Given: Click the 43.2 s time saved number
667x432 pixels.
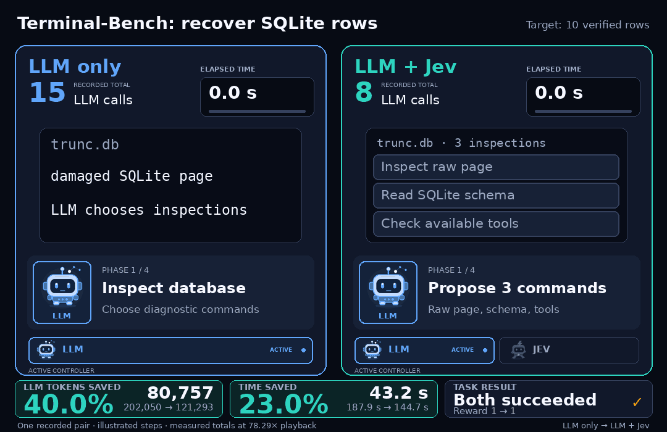Looking at the screenshot, I should click(398, 393).
